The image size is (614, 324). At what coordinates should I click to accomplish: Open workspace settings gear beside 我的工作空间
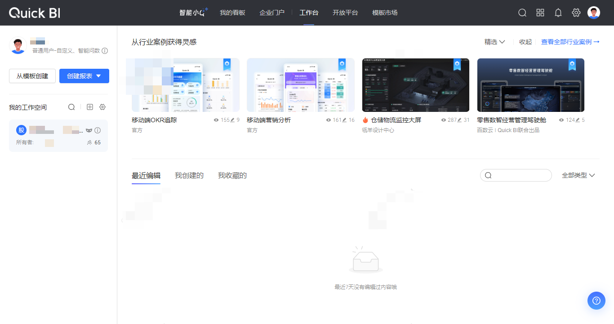pos(102,107)
